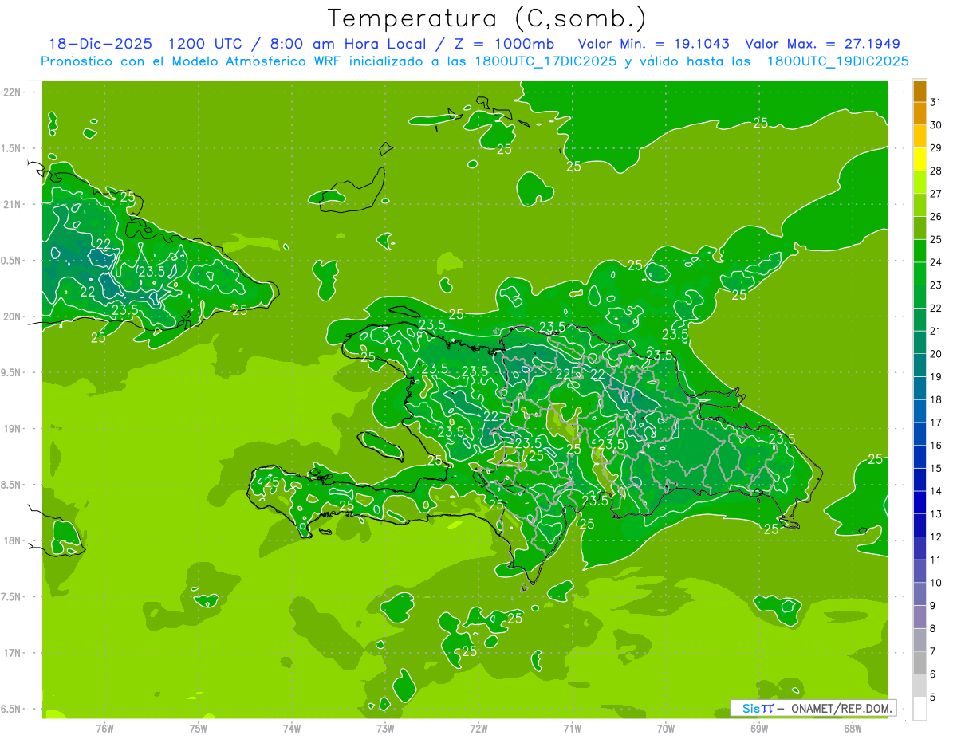This screenshot has height=739, width=957.
Task: Click the legend value 21
Action: [936, 331]
